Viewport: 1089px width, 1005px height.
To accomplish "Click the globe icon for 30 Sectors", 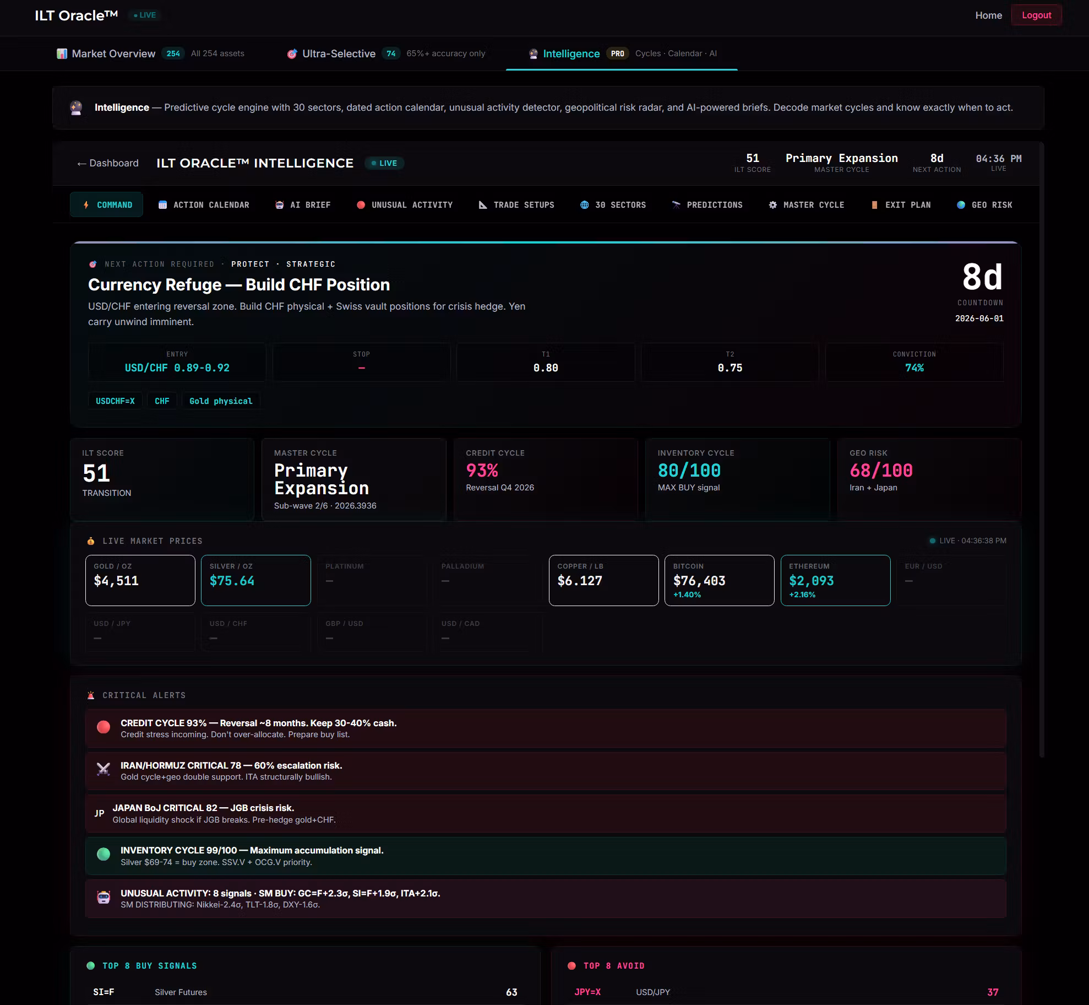I will click(584, 205).
